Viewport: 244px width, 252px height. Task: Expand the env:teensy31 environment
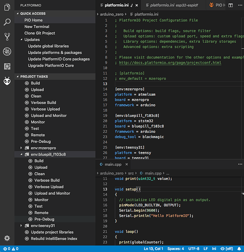coord(21,226)
